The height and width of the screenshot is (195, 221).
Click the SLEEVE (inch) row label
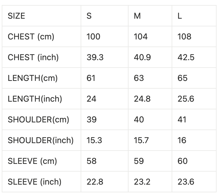[35, 182]
